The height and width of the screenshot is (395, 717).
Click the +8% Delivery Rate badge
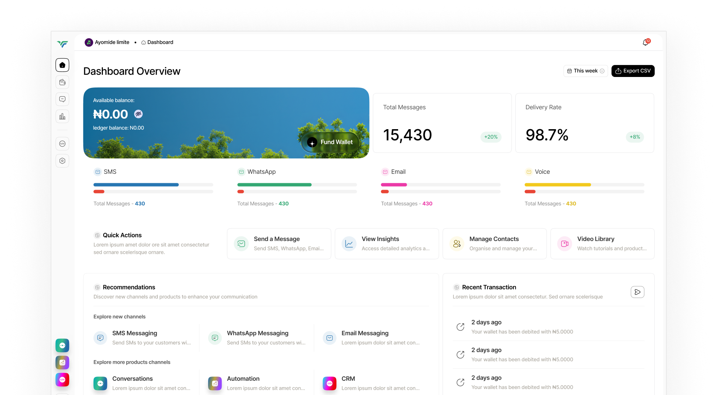click(635, 137)
